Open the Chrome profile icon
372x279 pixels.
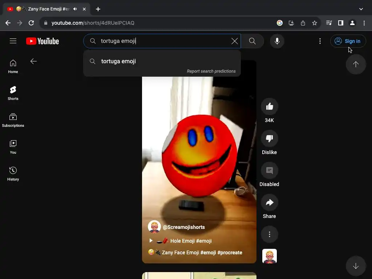tap(352, 23)
